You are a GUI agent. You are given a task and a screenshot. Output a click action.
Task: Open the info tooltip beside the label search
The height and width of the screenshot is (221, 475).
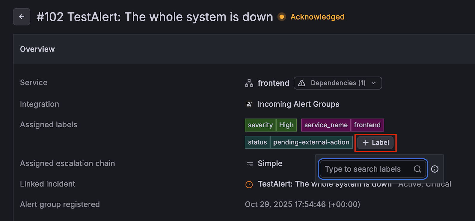435,169
